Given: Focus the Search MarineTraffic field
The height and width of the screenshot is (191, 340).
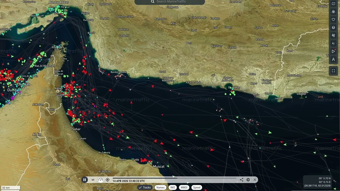Looking at the screenshot, I should 170,2.
